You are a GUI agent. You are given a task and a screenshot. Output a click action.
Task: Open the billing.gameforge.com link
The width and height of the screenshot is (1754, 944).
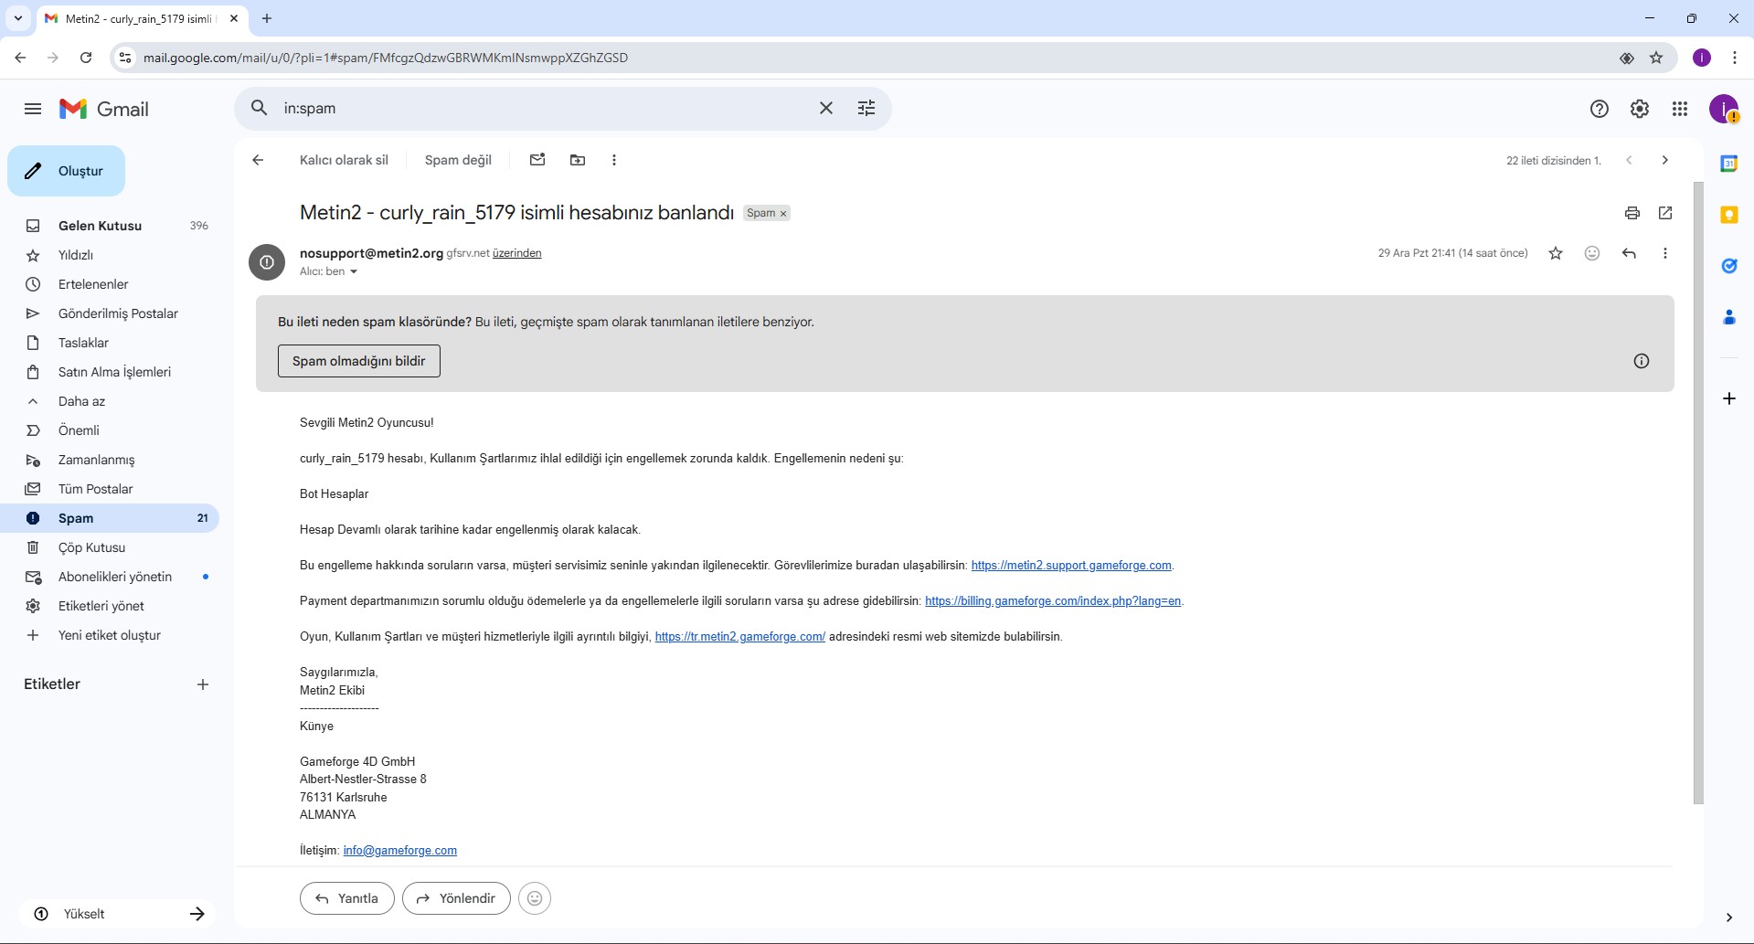pos(1053,601)
